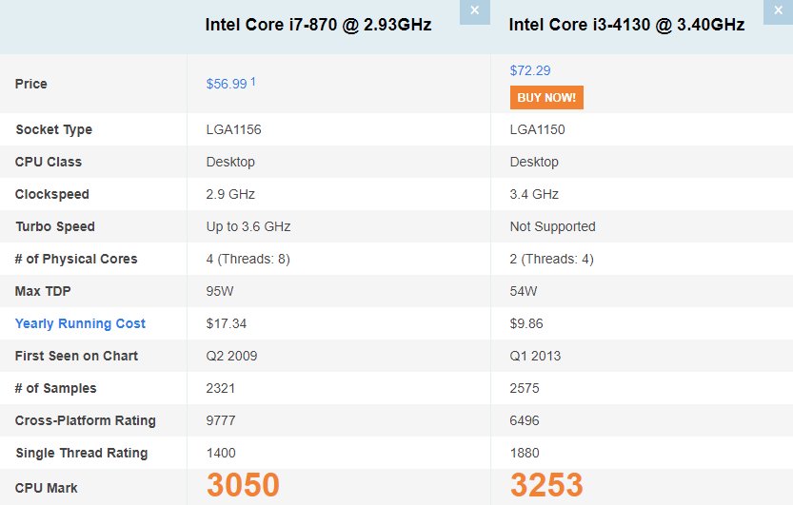Open the $72.29 price link

530,70
